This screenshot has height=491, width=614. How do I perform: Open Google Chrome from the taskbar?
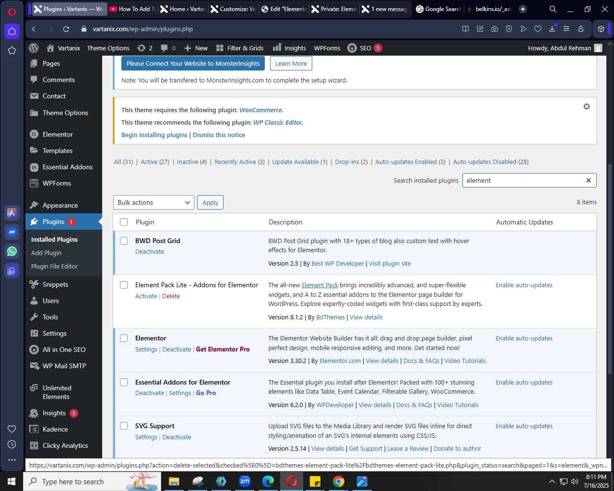(x=339, y=481)
